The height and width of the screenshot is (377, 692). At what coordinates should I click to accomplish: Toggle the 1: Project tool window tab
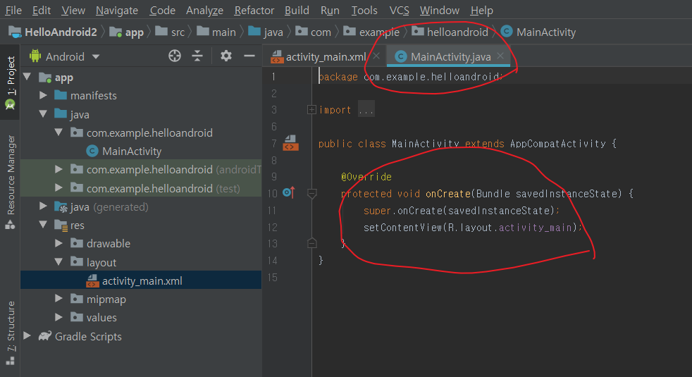coord(10,82)
